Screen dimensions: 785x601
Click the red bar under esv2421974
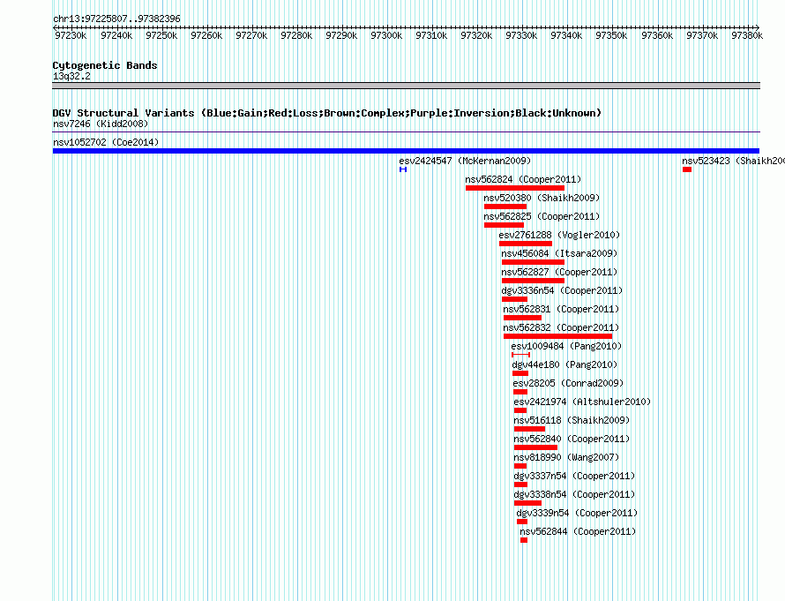520,410
